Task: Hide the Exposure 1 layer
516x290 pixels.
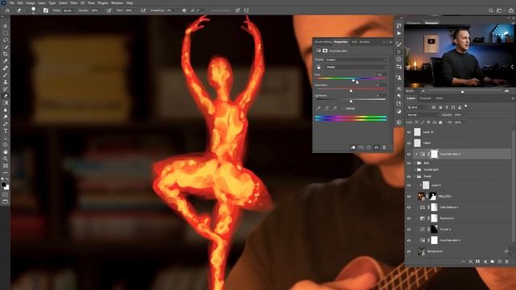Action: pos(409,218)
